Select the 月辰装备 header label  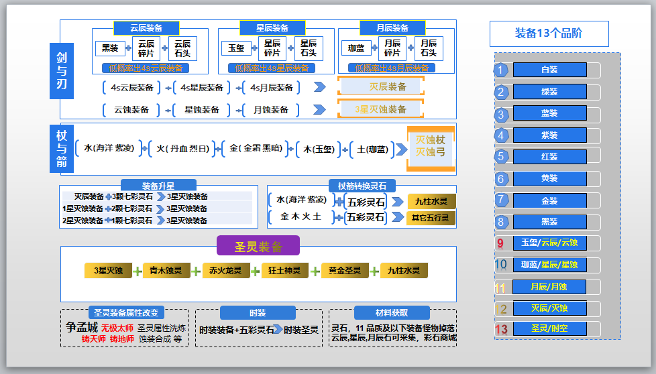(x=392, y=28)
